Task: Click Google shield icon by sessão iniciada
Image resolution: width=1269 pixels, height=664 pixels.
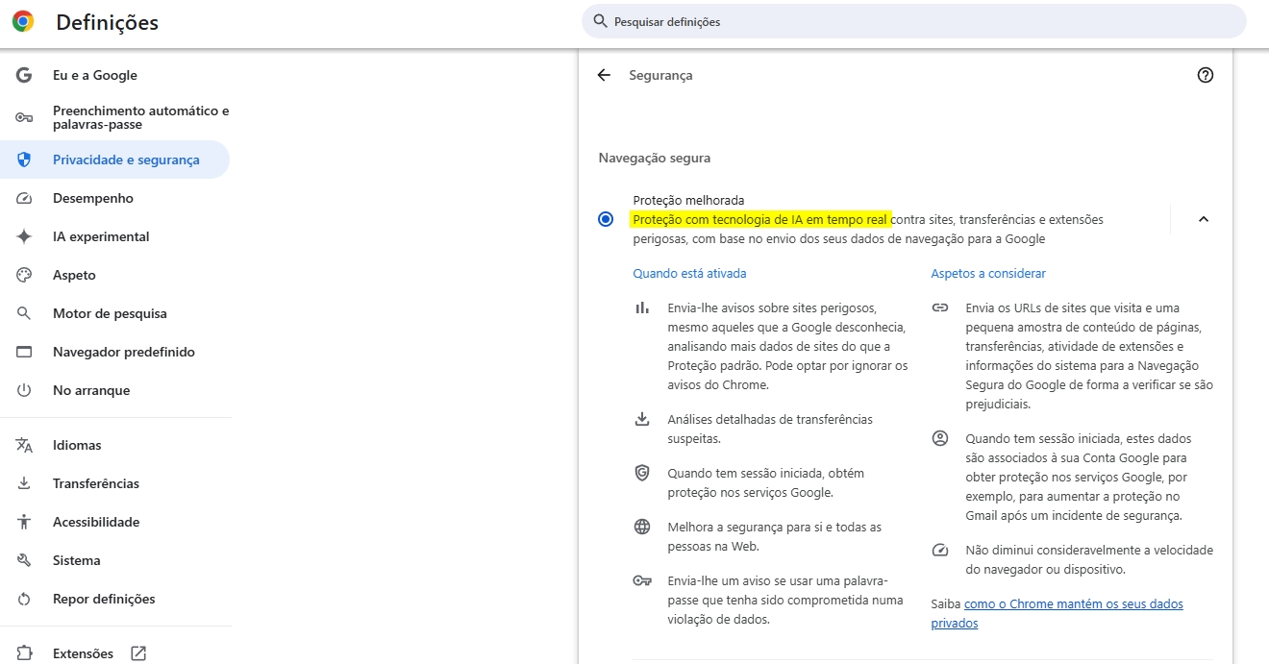Action: pos(642,473)
